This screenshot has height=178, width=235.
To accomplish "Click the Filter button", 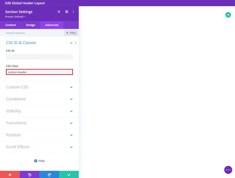I will (x=71, y=33).
